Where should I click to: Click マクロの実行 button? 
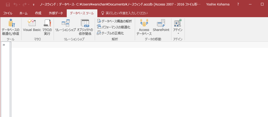tap(47, 27)
